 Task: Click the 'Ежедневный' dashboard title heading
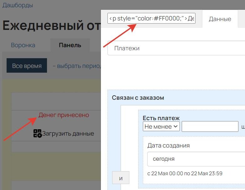pos(52,25)
